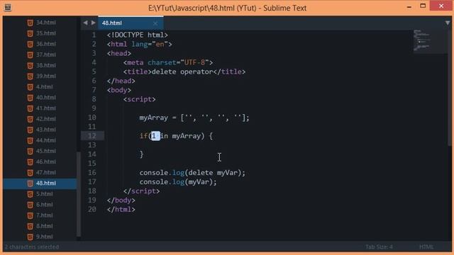
Task: Click the 'delete operator' title text
Action: coord(182,72)
